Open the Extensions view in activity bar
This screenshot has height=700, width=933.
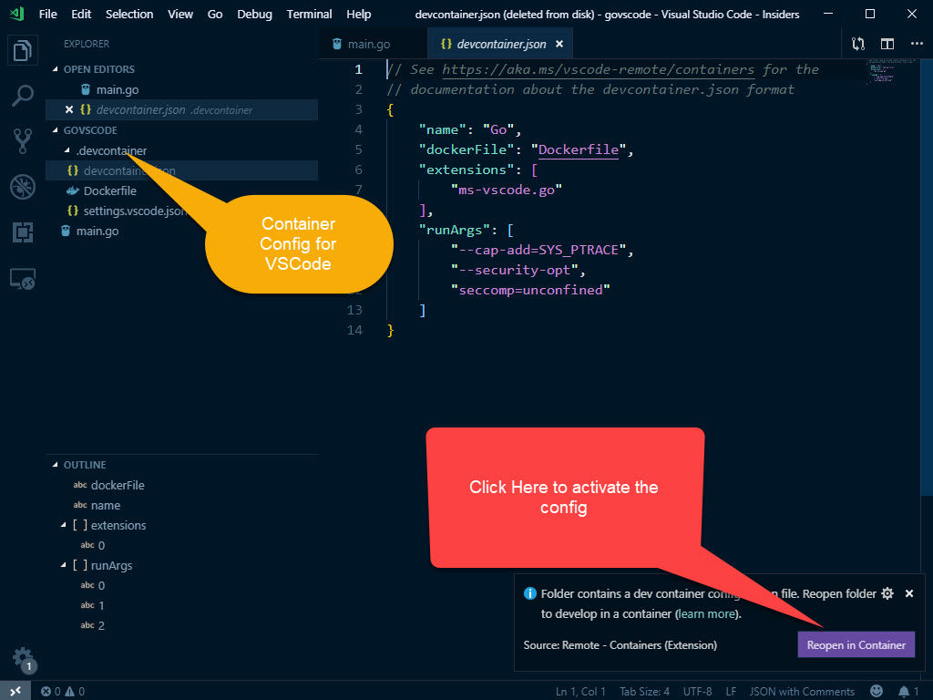(22, 232)
